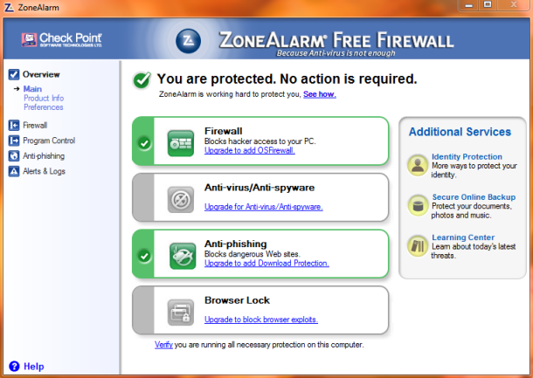This screenshot has height=378, width=533.
Task: Click the Overview checkmark icon in sidebar
Action: tap(14, 74)
